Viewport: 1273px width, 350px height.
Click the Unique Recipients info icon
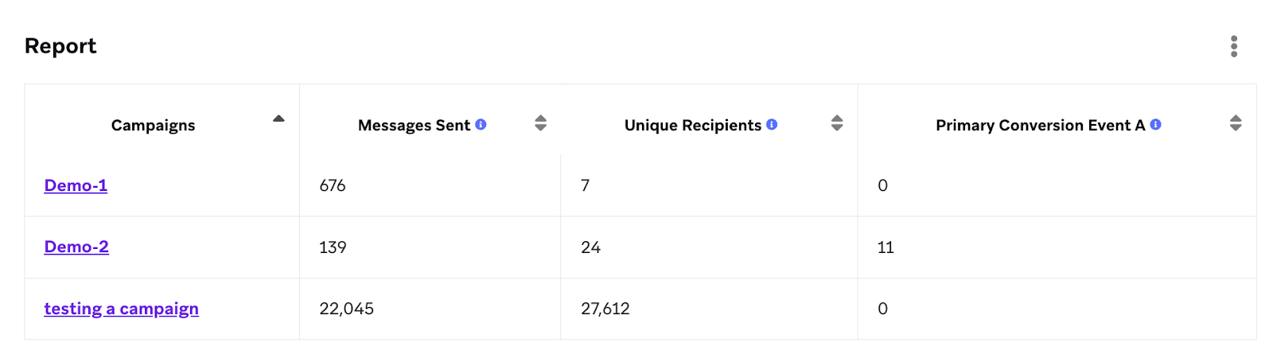pos(772,124)
